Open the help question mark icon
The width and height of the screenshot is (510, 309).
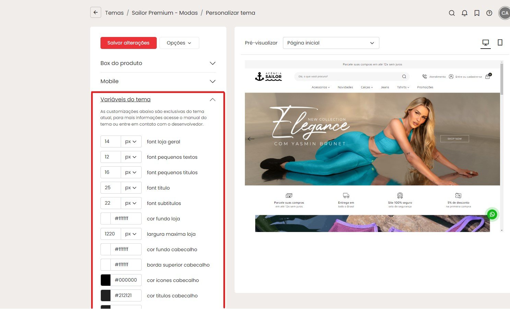click(489, 13)
